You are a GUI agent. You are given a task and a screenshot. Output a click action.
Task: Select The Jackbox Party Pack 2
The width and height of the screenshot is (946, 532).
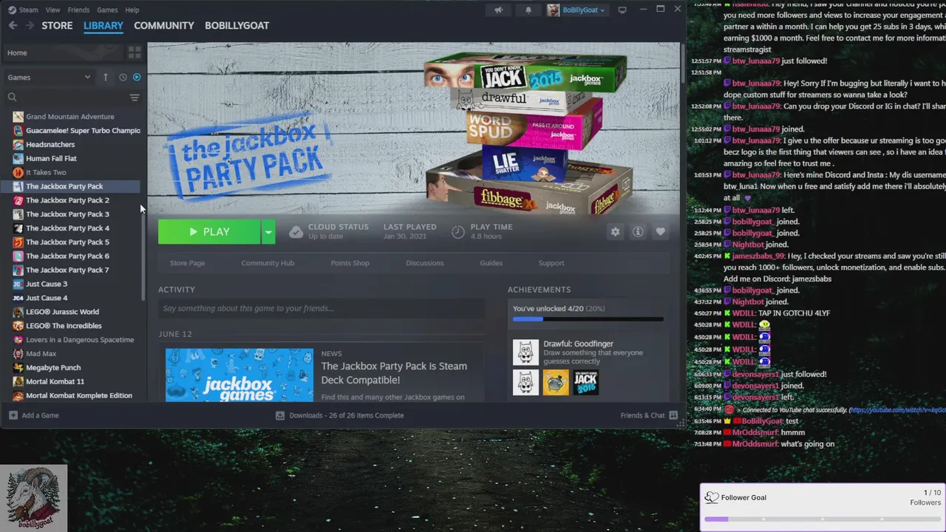pos(67,200)
